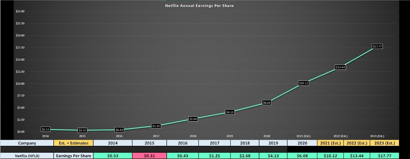Viewport: 410px width, 159px height.
Task: Select the red $0.31 table cell
Action: 149,156
